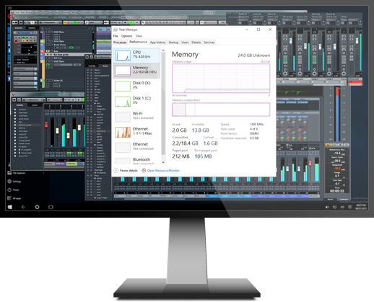This screenshot has width=374, height=302.
Task: Click the Cortana circle on the taskbar
Action: coord(37,207)
